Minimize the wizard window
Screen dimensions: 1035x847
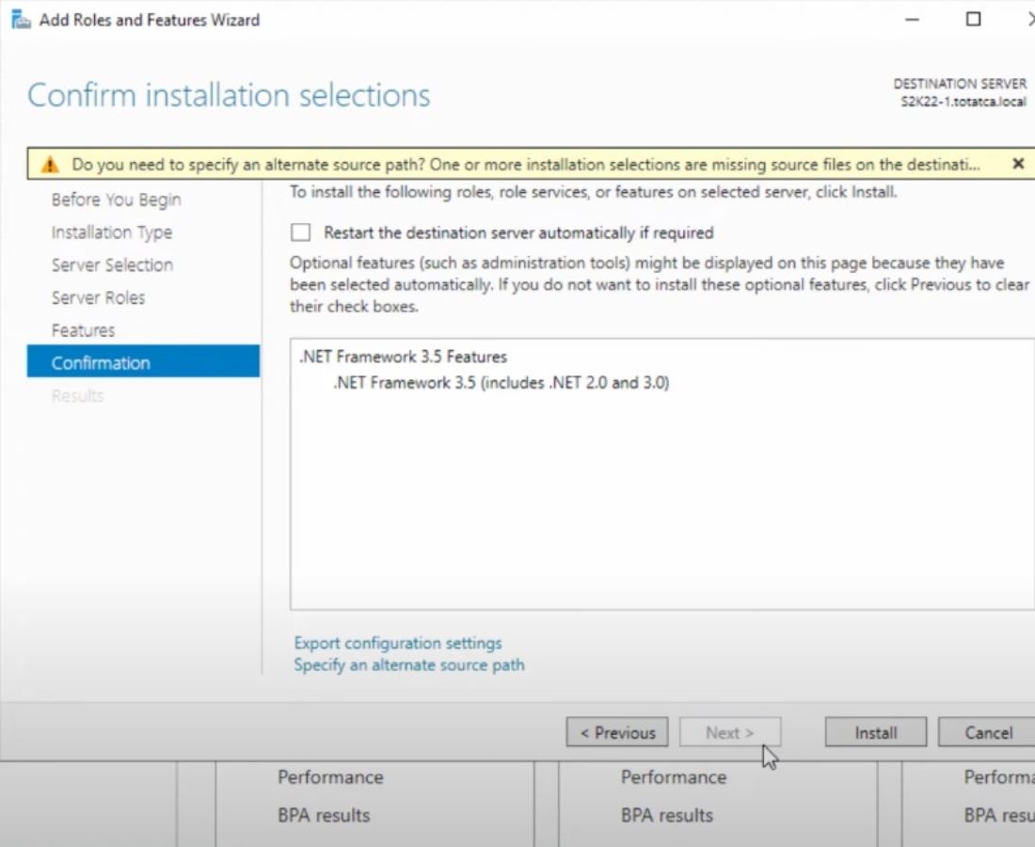pyautogui.click(x=912, y=20)
